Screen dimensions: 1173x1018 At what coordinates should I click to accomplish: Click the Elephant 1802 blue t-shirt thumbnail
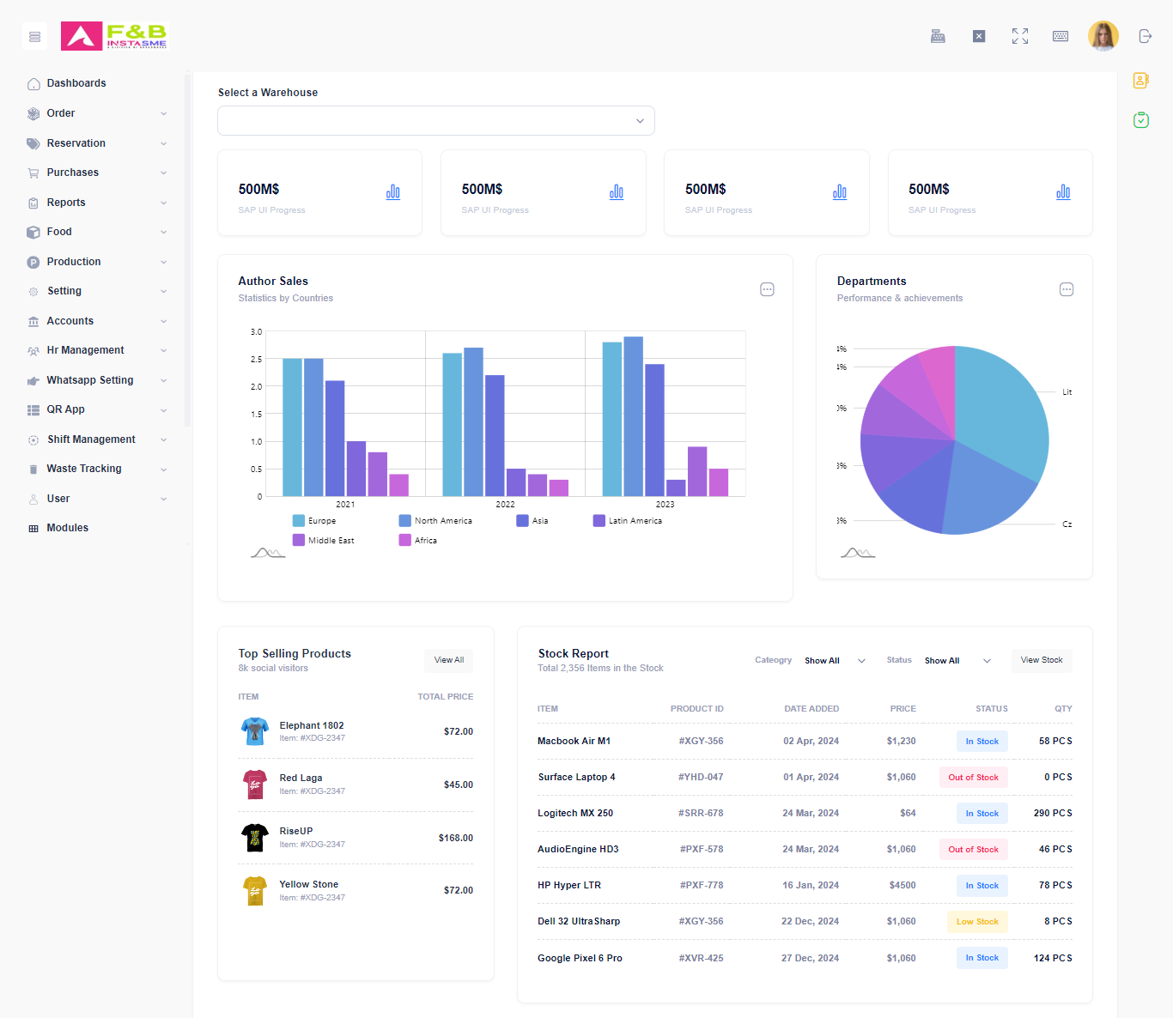tap(255, 731)
